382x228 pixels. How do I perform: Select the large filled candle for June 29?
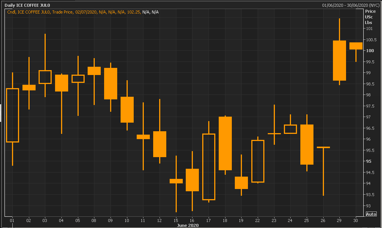[x=339, y=60]
